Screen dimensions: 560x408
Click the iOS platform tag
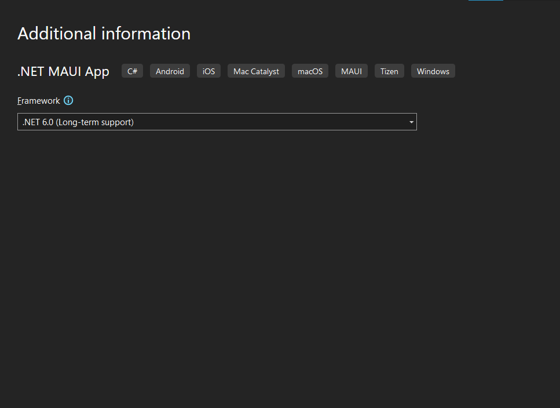[208, 71]
